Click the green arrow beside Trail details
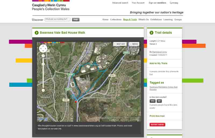The width and height of the screenshot is (215, 138). pyautogui.click(x=151, y=33)
